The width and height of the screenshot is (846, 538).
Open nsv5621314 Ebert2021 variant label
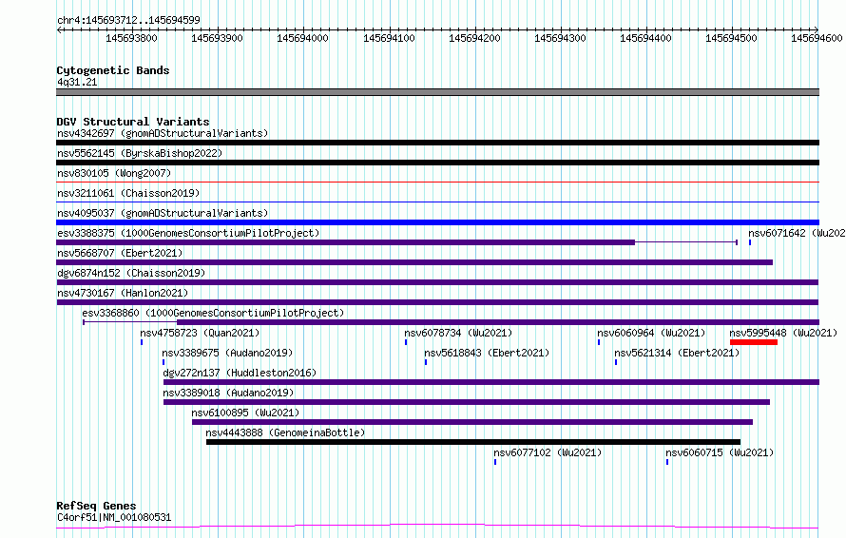(x=677, y=353)
